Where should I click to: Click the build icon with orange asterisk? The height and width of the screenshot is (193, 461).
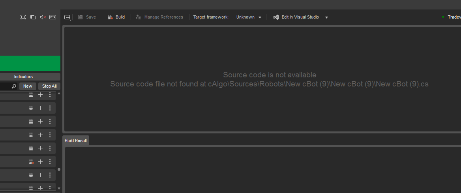coord(31,161)
